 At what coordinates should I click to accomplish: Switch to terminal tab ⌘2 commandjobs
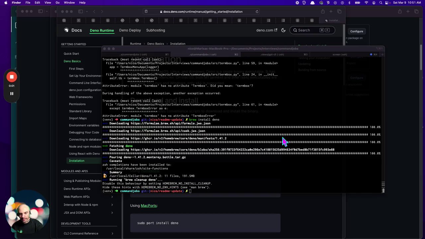pos(205,54)
